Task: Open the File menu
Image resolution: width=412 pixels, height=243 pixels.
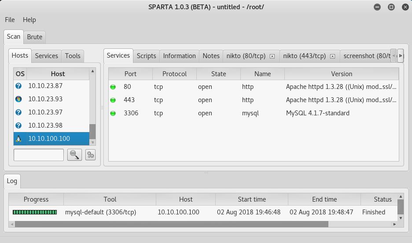Action: click(10, 20)
